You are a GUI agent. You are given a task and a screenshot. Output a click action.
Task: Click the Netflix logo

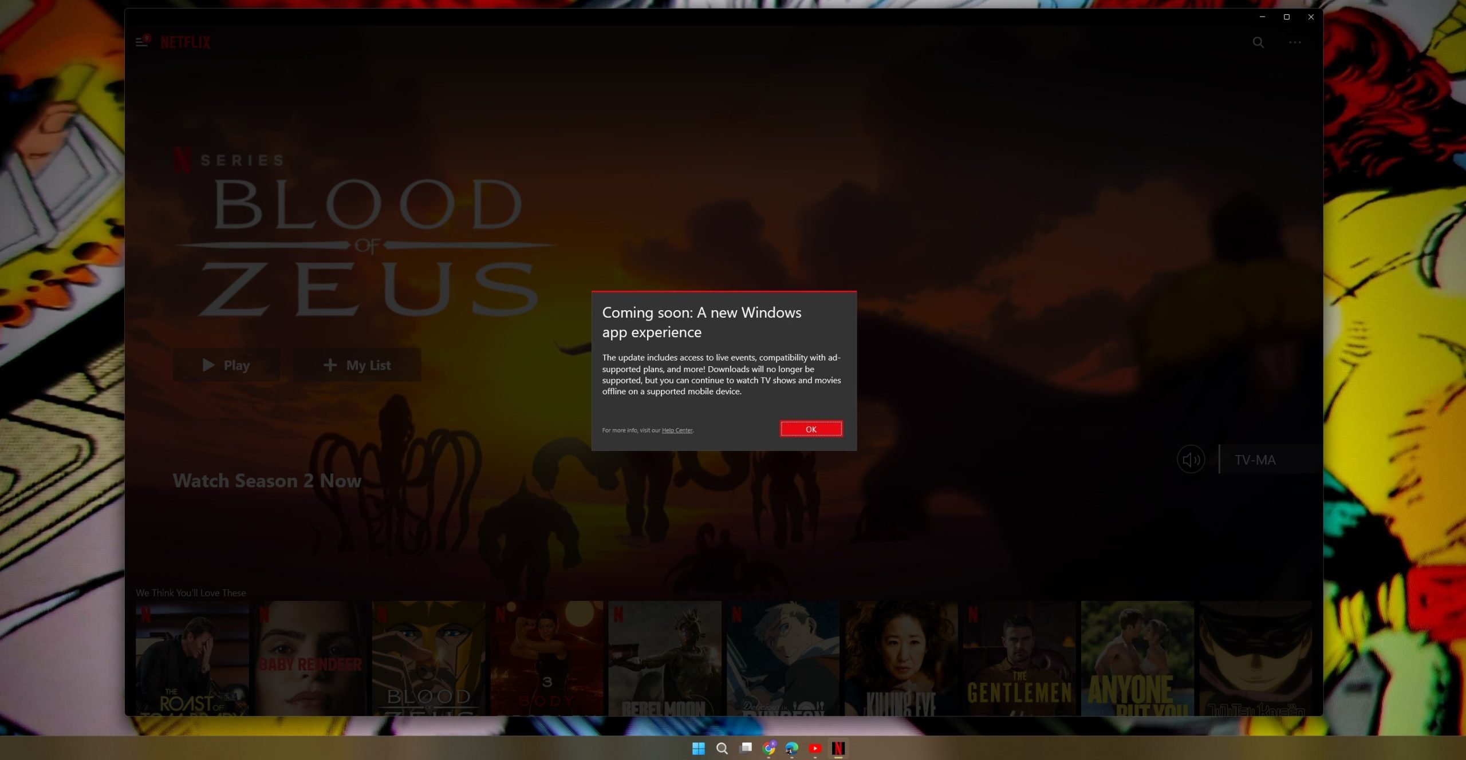[x=186, y=42]
